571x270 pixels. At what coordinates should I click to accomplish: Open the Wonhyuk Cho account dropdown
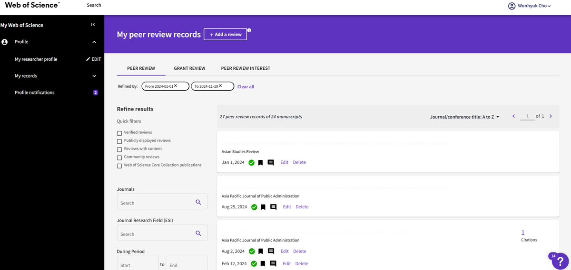(534, 6)
